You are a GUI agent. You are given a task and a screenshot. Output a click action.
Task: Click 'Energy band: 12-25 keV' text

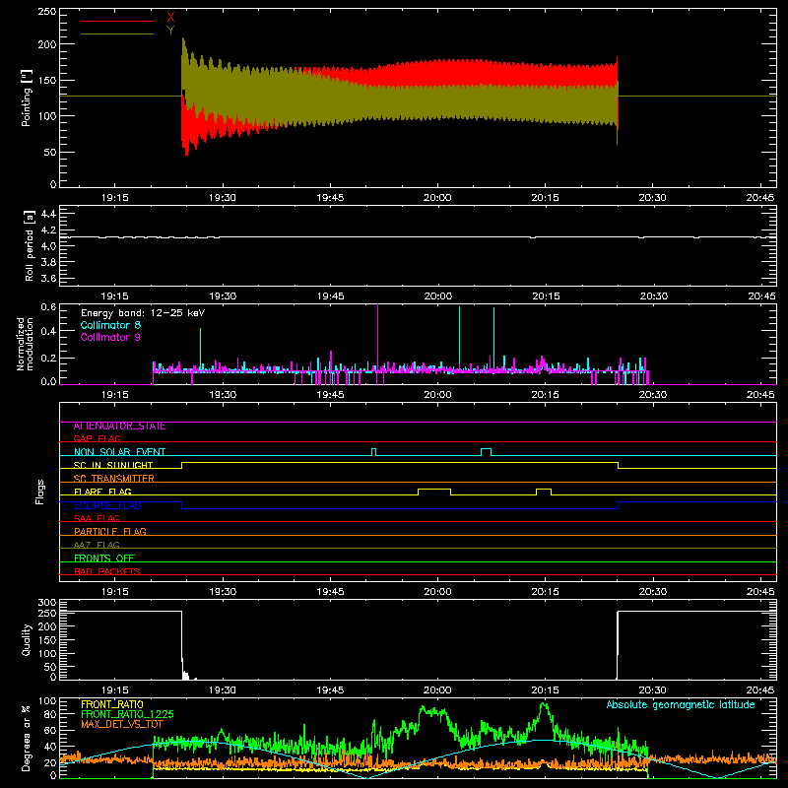(143, 313)
